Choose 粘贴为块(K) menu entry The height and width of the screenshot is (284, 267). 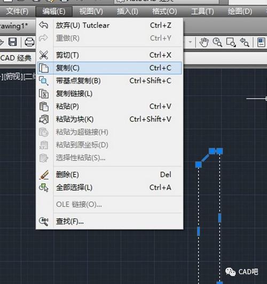point(109,120)
